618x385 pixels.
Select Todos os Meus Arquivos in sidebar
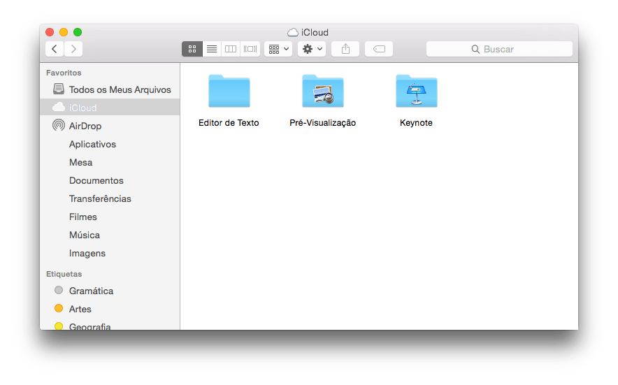click(110, 89)
